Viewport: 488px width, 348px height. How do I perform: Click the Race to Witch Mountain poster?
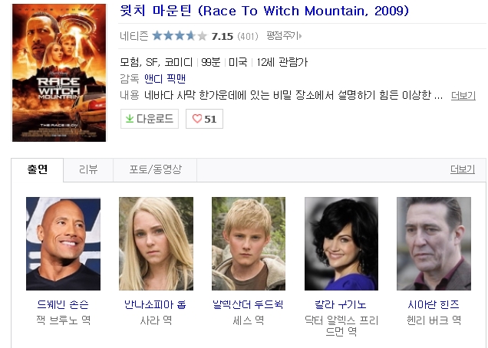(59, 73)
